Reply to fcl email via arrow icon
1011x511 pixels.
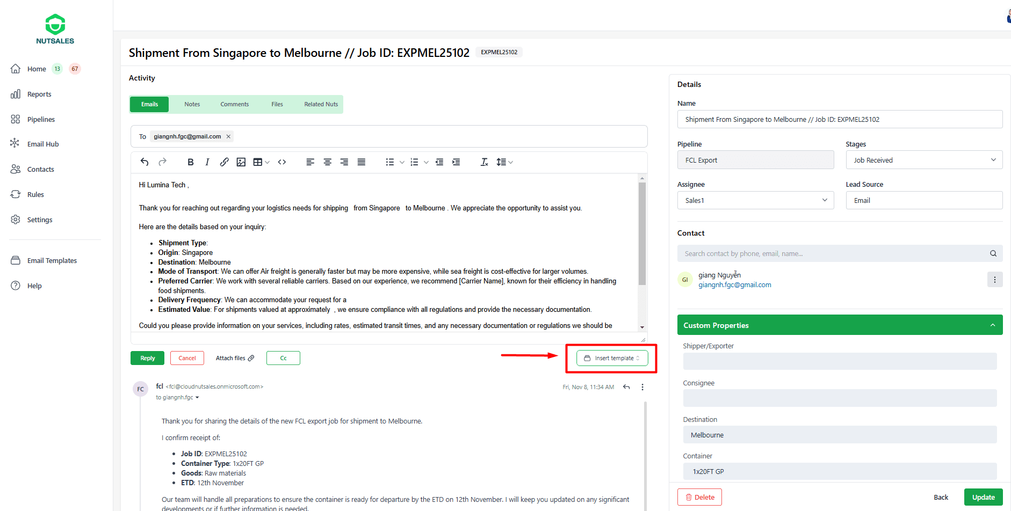626,387
